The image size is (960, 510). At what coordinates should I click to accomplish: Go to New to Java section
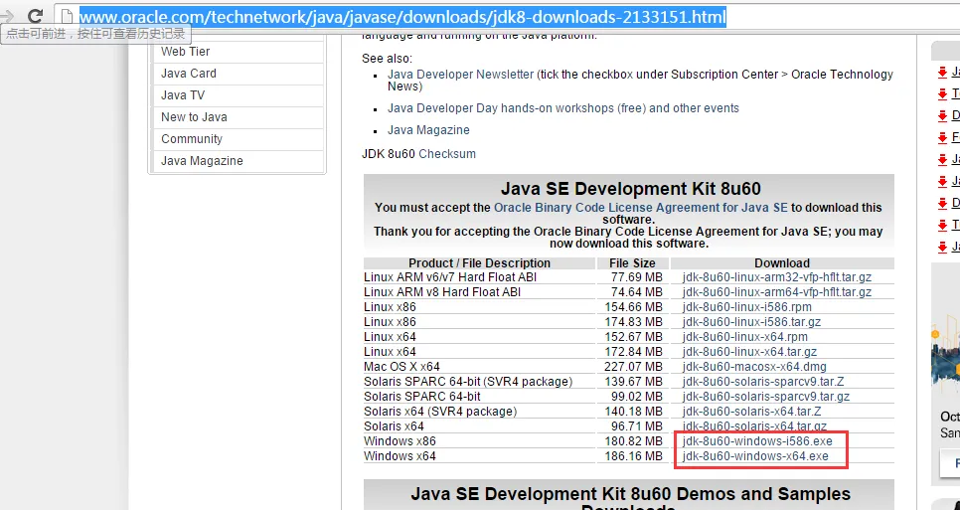194,117
